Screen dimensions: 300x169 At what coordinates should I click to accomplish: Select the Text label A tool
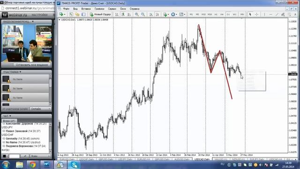point(295,15)
